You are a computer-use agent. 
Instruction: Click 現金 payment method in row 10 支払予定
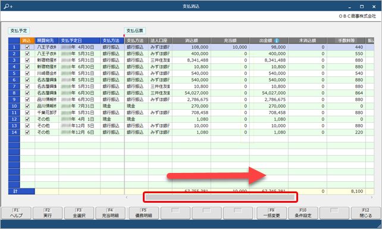112,106
